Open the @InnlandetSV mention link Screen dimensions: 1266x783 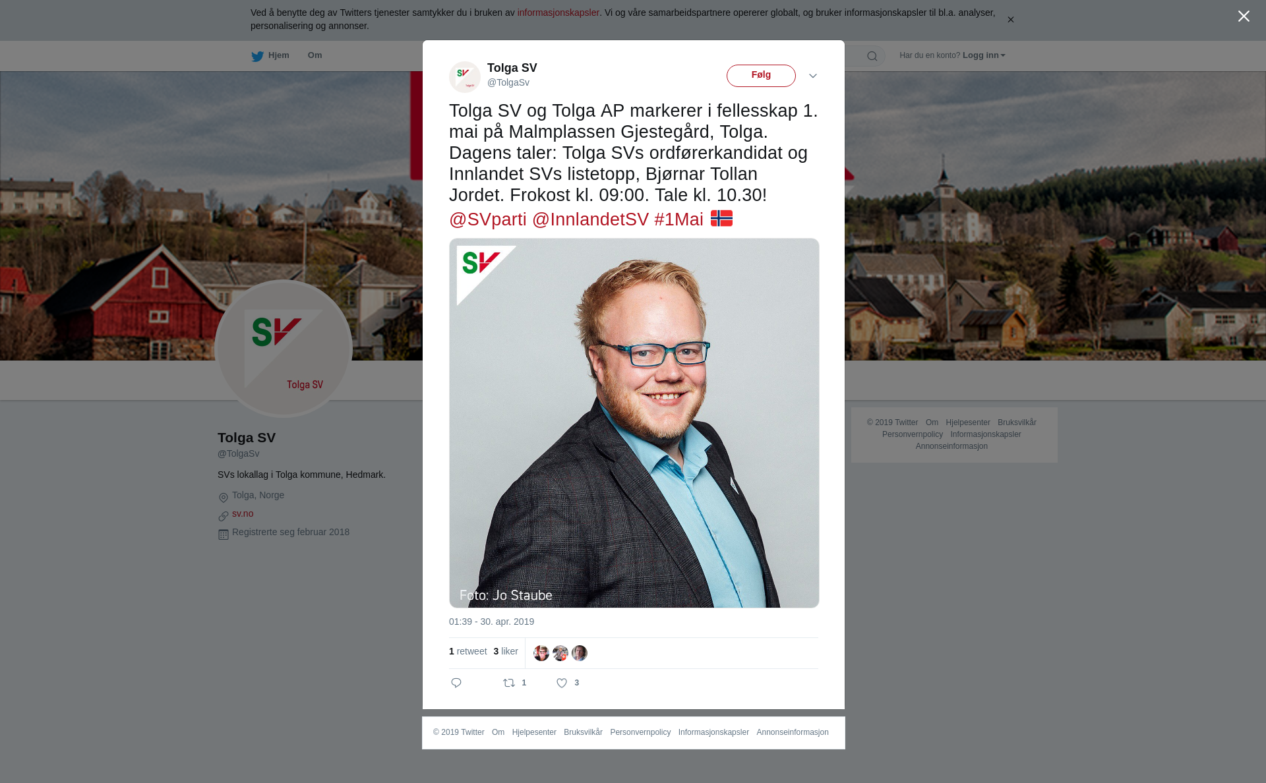590,219
